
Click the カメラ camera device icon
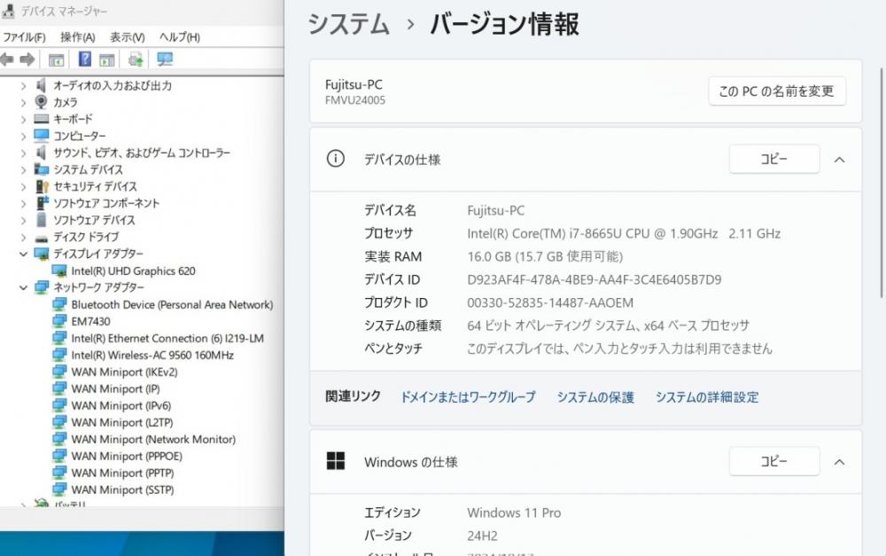coord(42,102)
